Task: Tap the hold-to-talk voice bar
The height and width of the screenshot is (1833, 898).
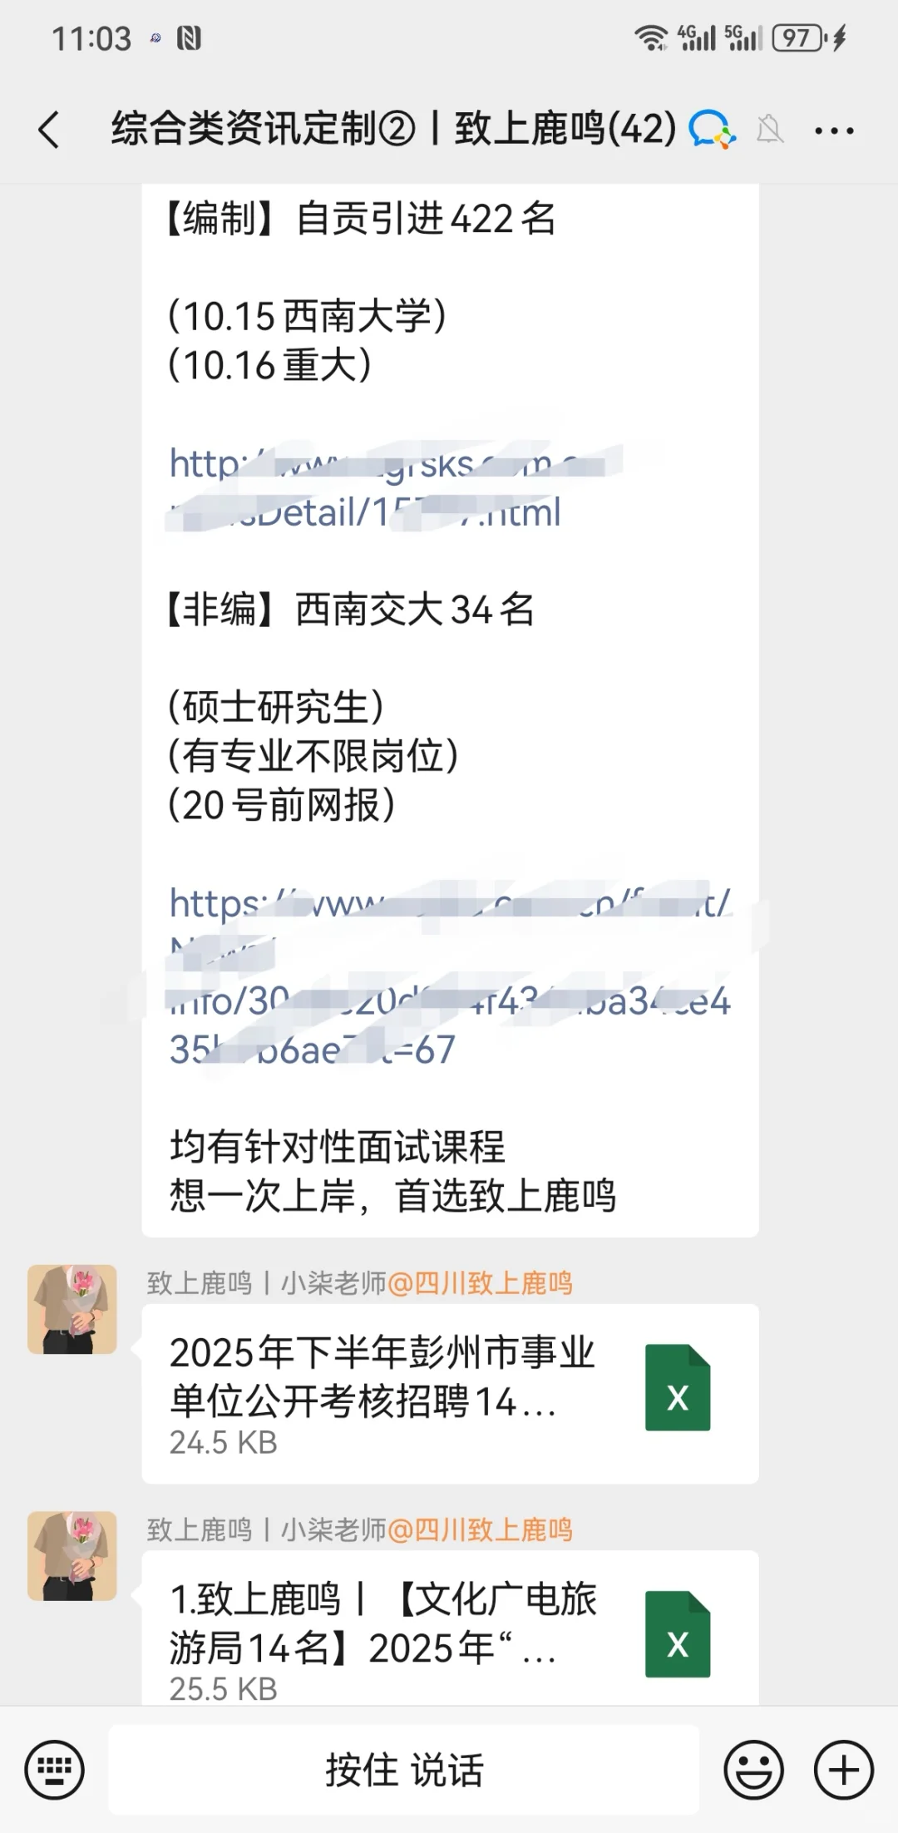Action: click(x=404, y=1769)
